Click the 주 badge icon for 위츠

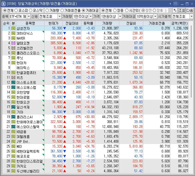click(x=13, y=77)
